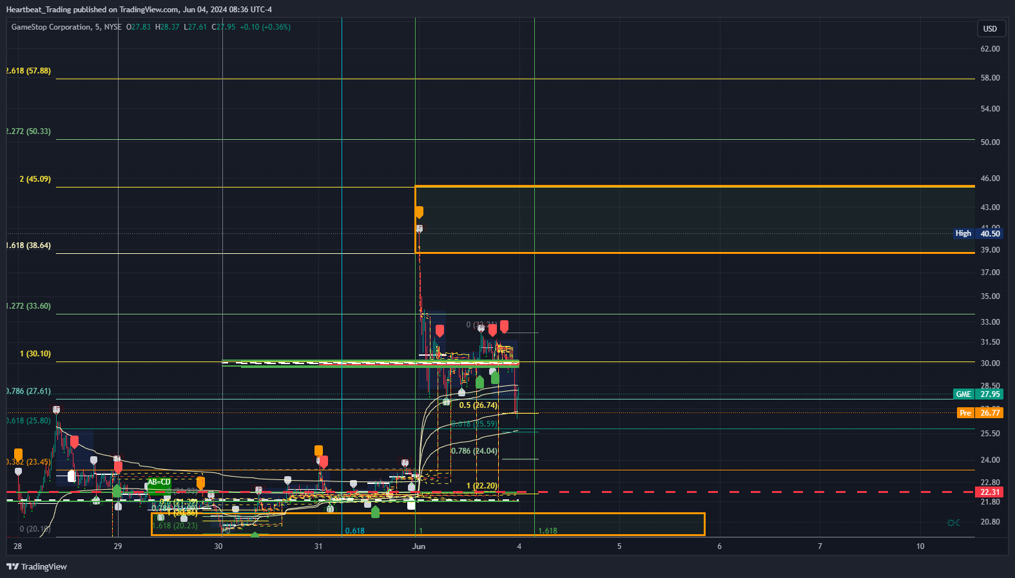The height and width of the screenshot is (578, 1015).
Task: Select the 0.618 (25.80) retracement label
Action: pyautogui.click(x=28, y=421)
